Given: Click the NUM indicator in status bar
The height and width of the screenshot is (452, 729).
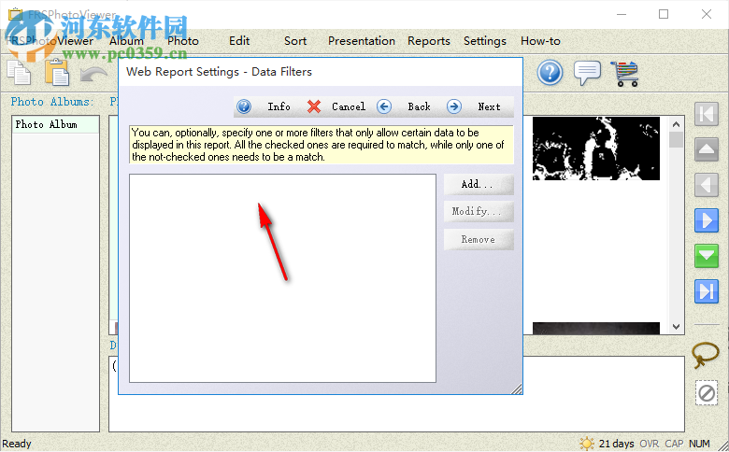Looking at the screenshot, I should pos(699,444).
